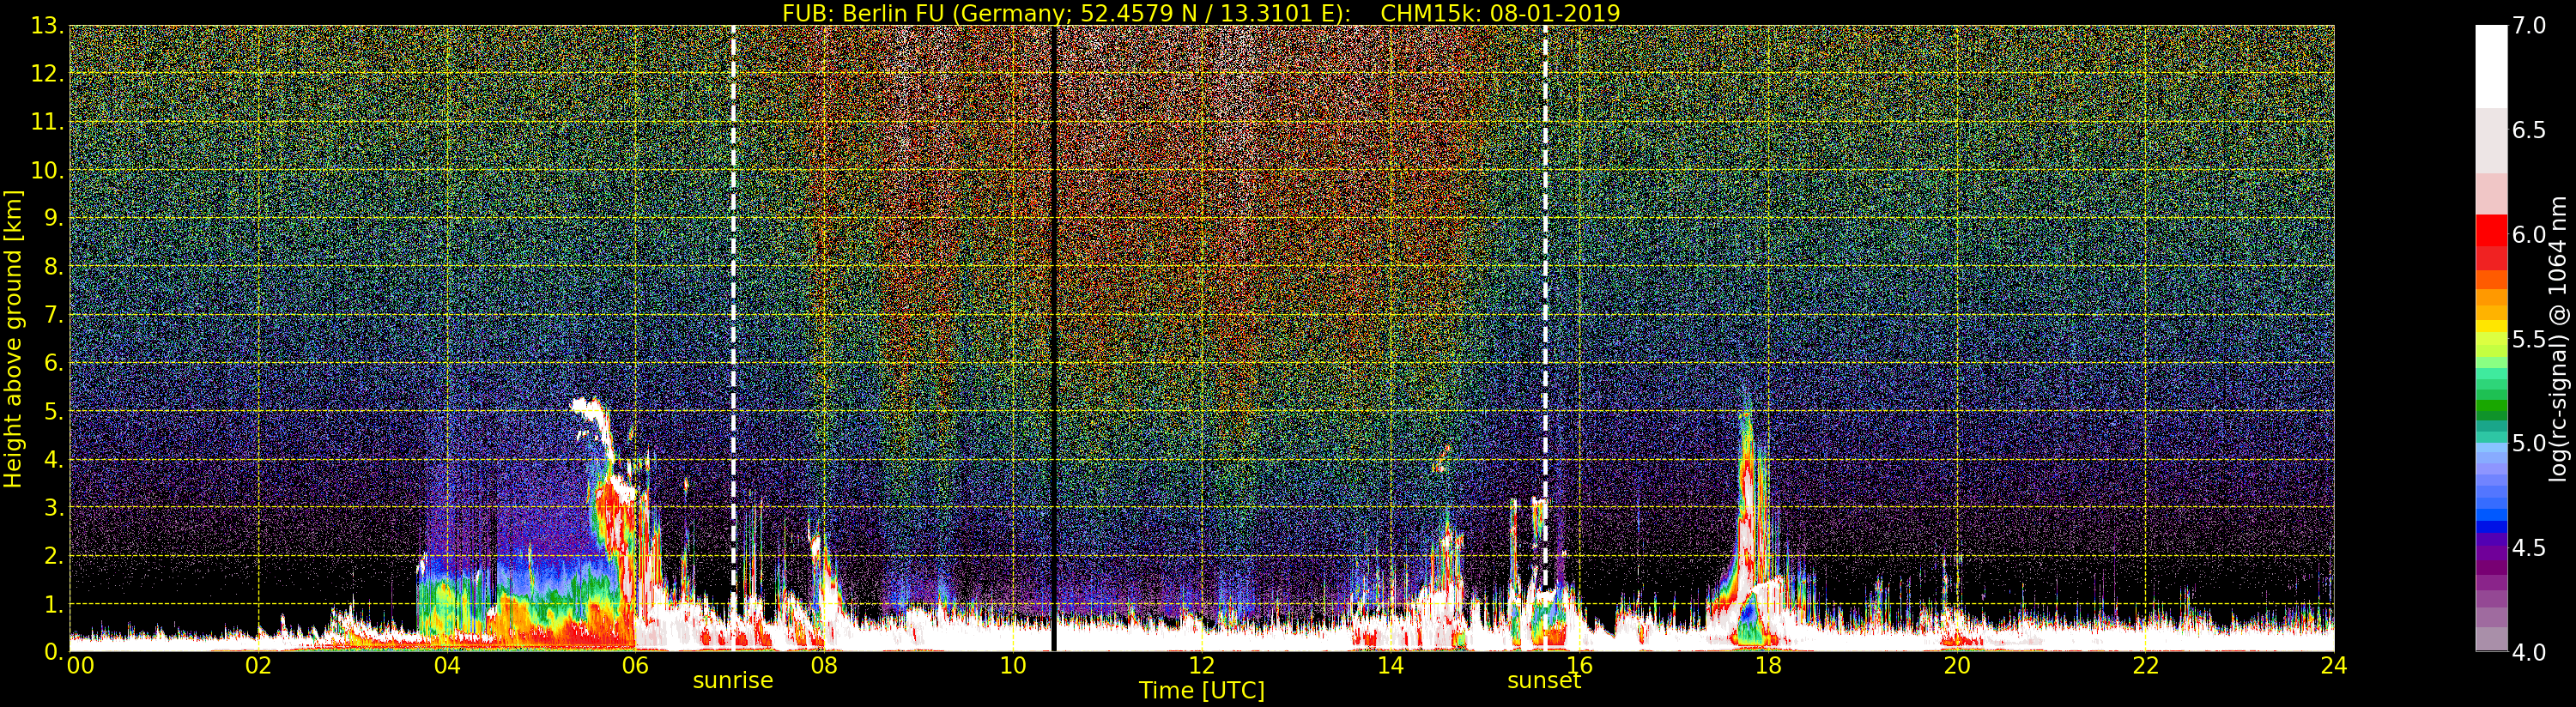Click the colorbar value '5.5'
Viewport: 2576px width, 707px height.
click(x=2529, y=339)
